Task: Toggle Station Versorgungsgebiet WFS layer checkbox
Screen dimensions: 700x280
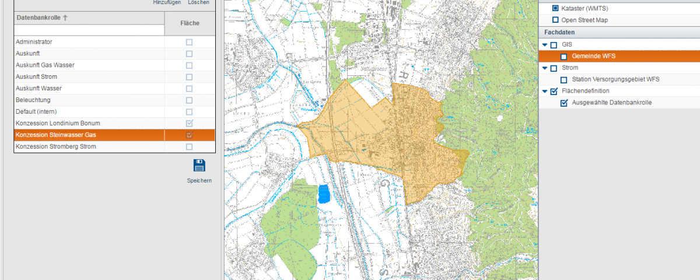Action: [563, 80]
